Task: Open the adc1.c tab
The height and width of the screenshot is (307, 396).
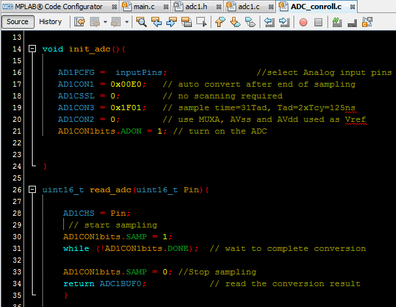Action: (x=249, y=7)
